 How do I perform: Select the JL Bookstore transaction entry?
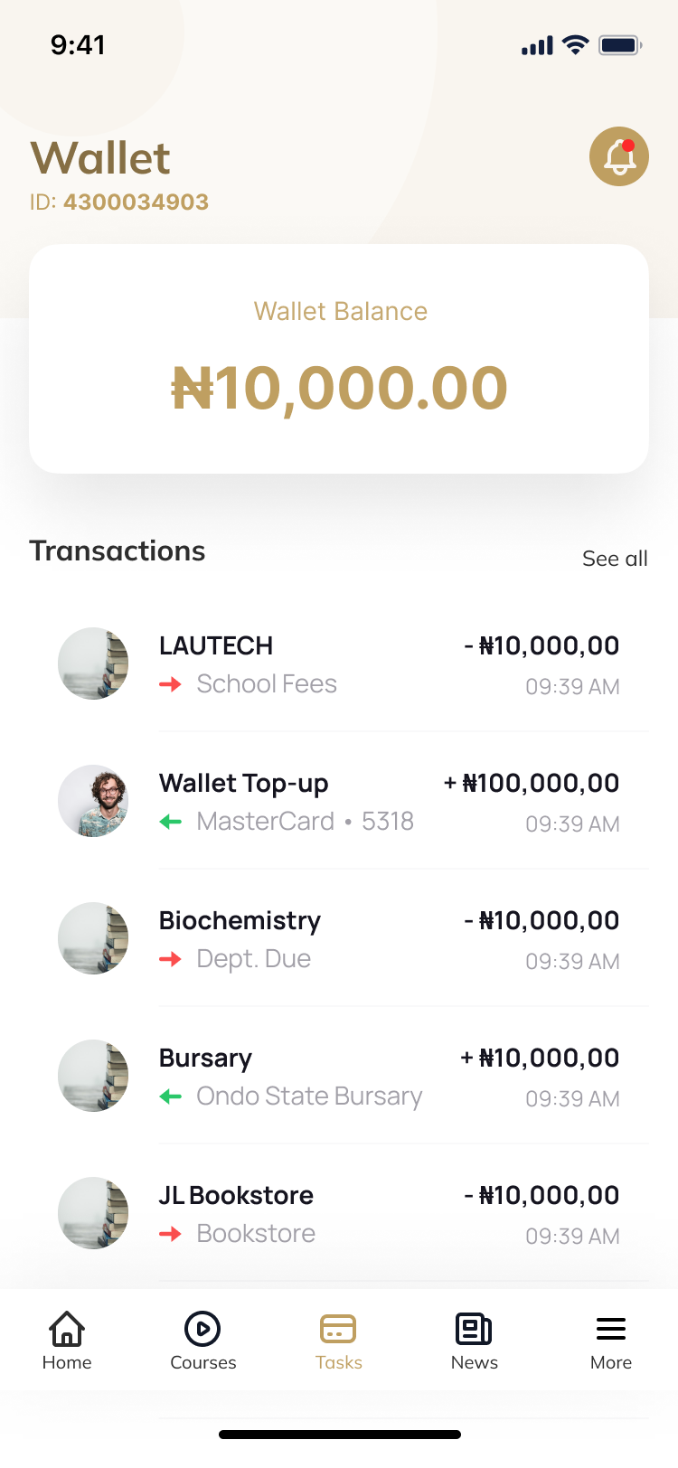(x=236, y=1196)
